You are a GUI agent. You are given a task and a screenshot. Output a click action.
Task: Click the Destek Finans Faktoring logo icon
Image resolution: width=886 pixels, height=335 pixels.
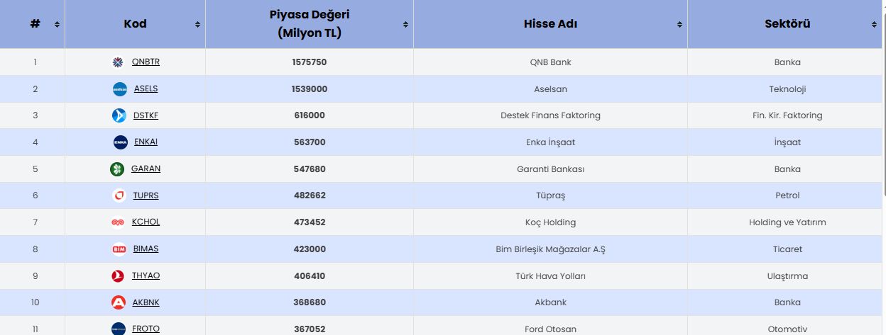tap(119, 115)
